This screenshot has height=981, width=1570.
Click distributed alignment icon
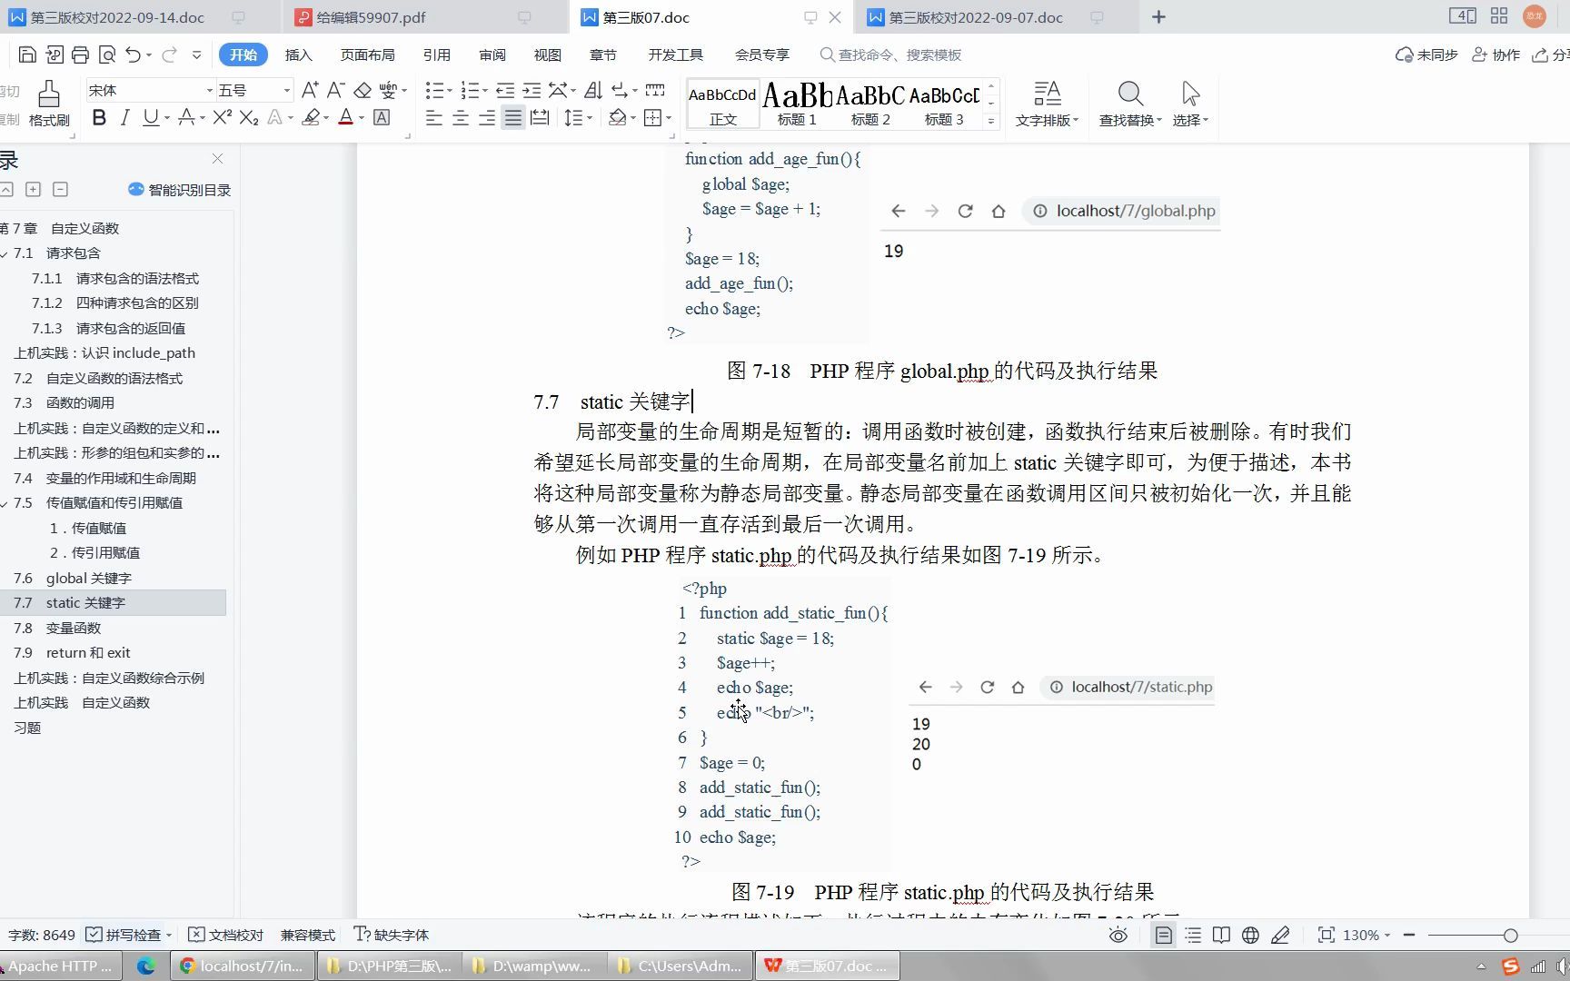coord(540,118)
